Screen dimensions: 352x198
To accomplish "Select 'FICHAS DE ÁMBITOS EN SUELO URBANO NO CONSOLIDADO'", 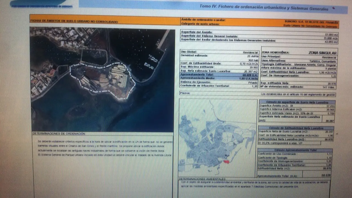I will (x=74, y=21).
